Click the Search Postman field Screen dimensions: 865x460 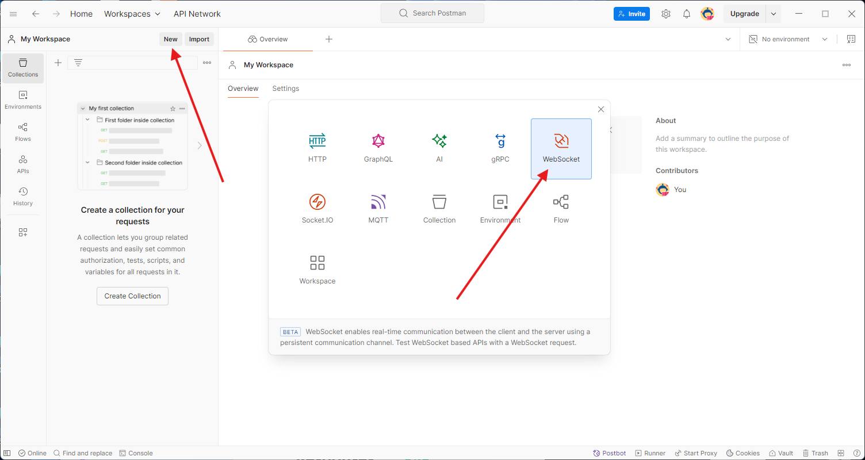(x=433, y=13)
